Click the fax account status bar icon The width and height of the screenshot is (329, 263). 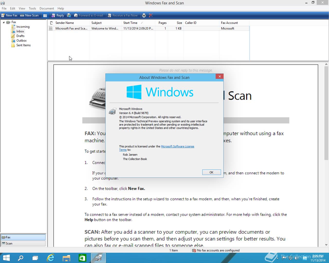click(x=194, y=250)
